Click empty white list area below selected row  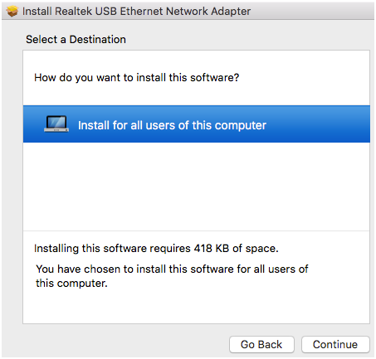[x=197, y=187]
